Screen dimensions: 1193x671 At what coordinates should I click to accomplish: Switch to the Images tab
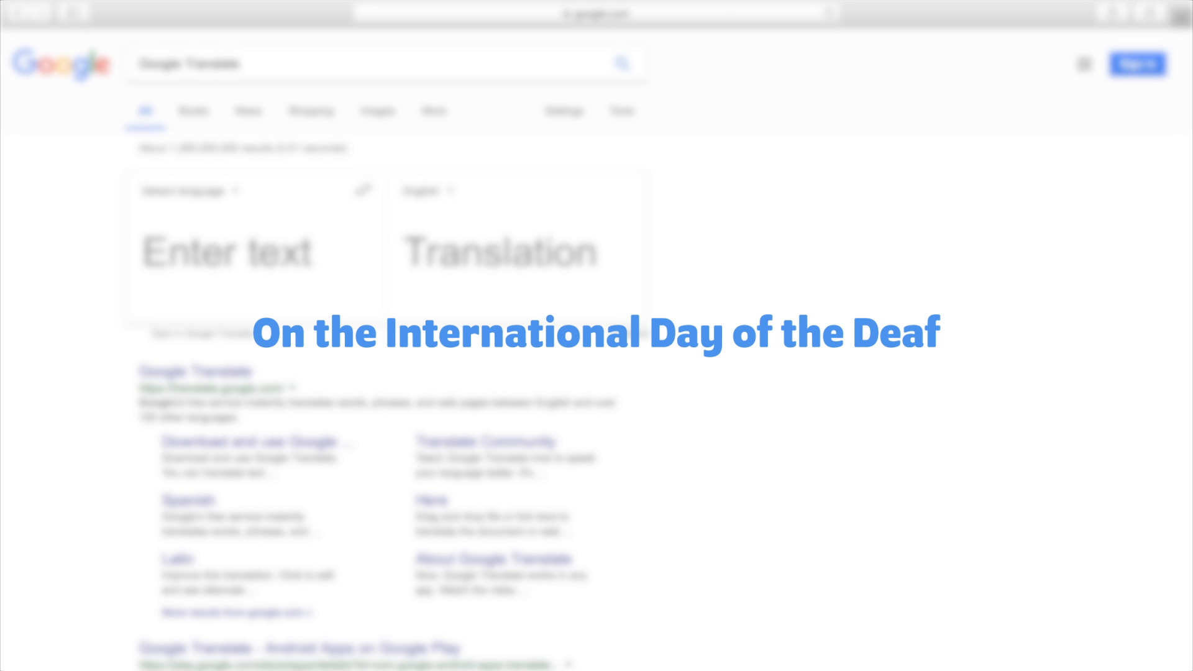click(378, 111)
